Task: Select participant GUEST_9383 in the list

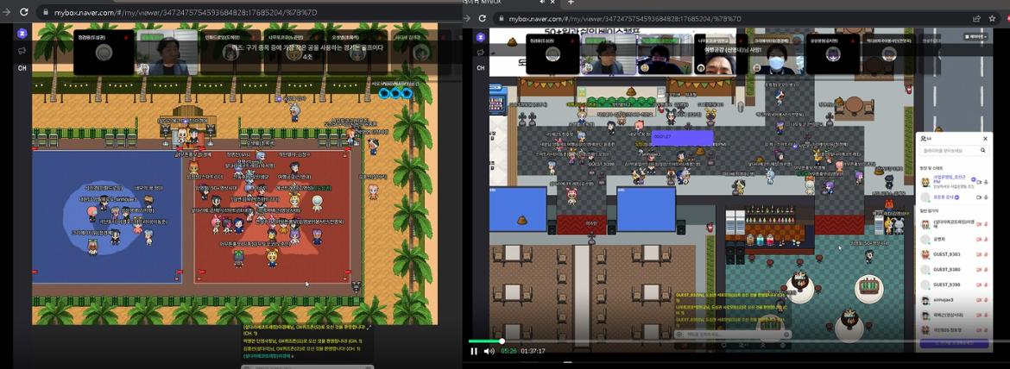Action: click(x=954, y=254)
